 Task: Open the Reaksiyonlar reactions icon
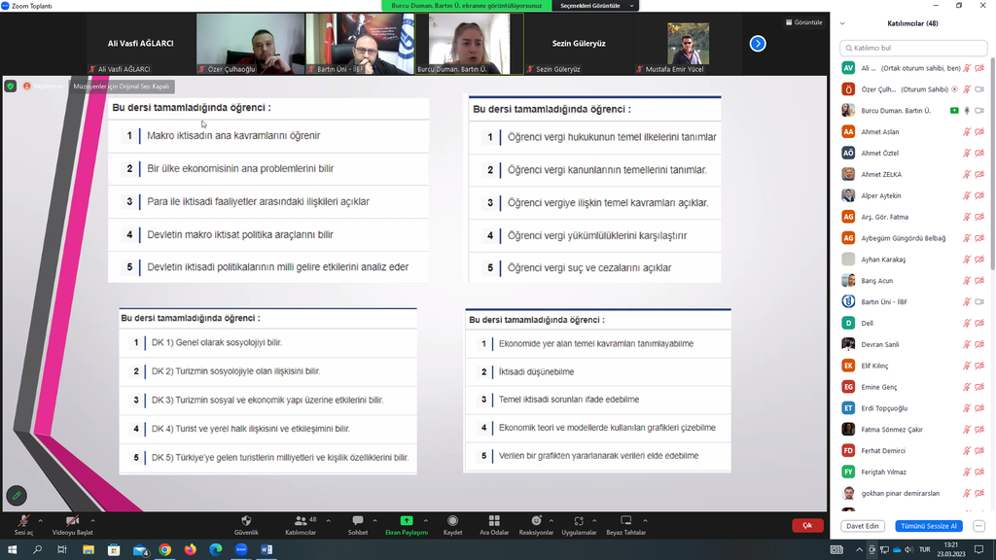point(536,522)
